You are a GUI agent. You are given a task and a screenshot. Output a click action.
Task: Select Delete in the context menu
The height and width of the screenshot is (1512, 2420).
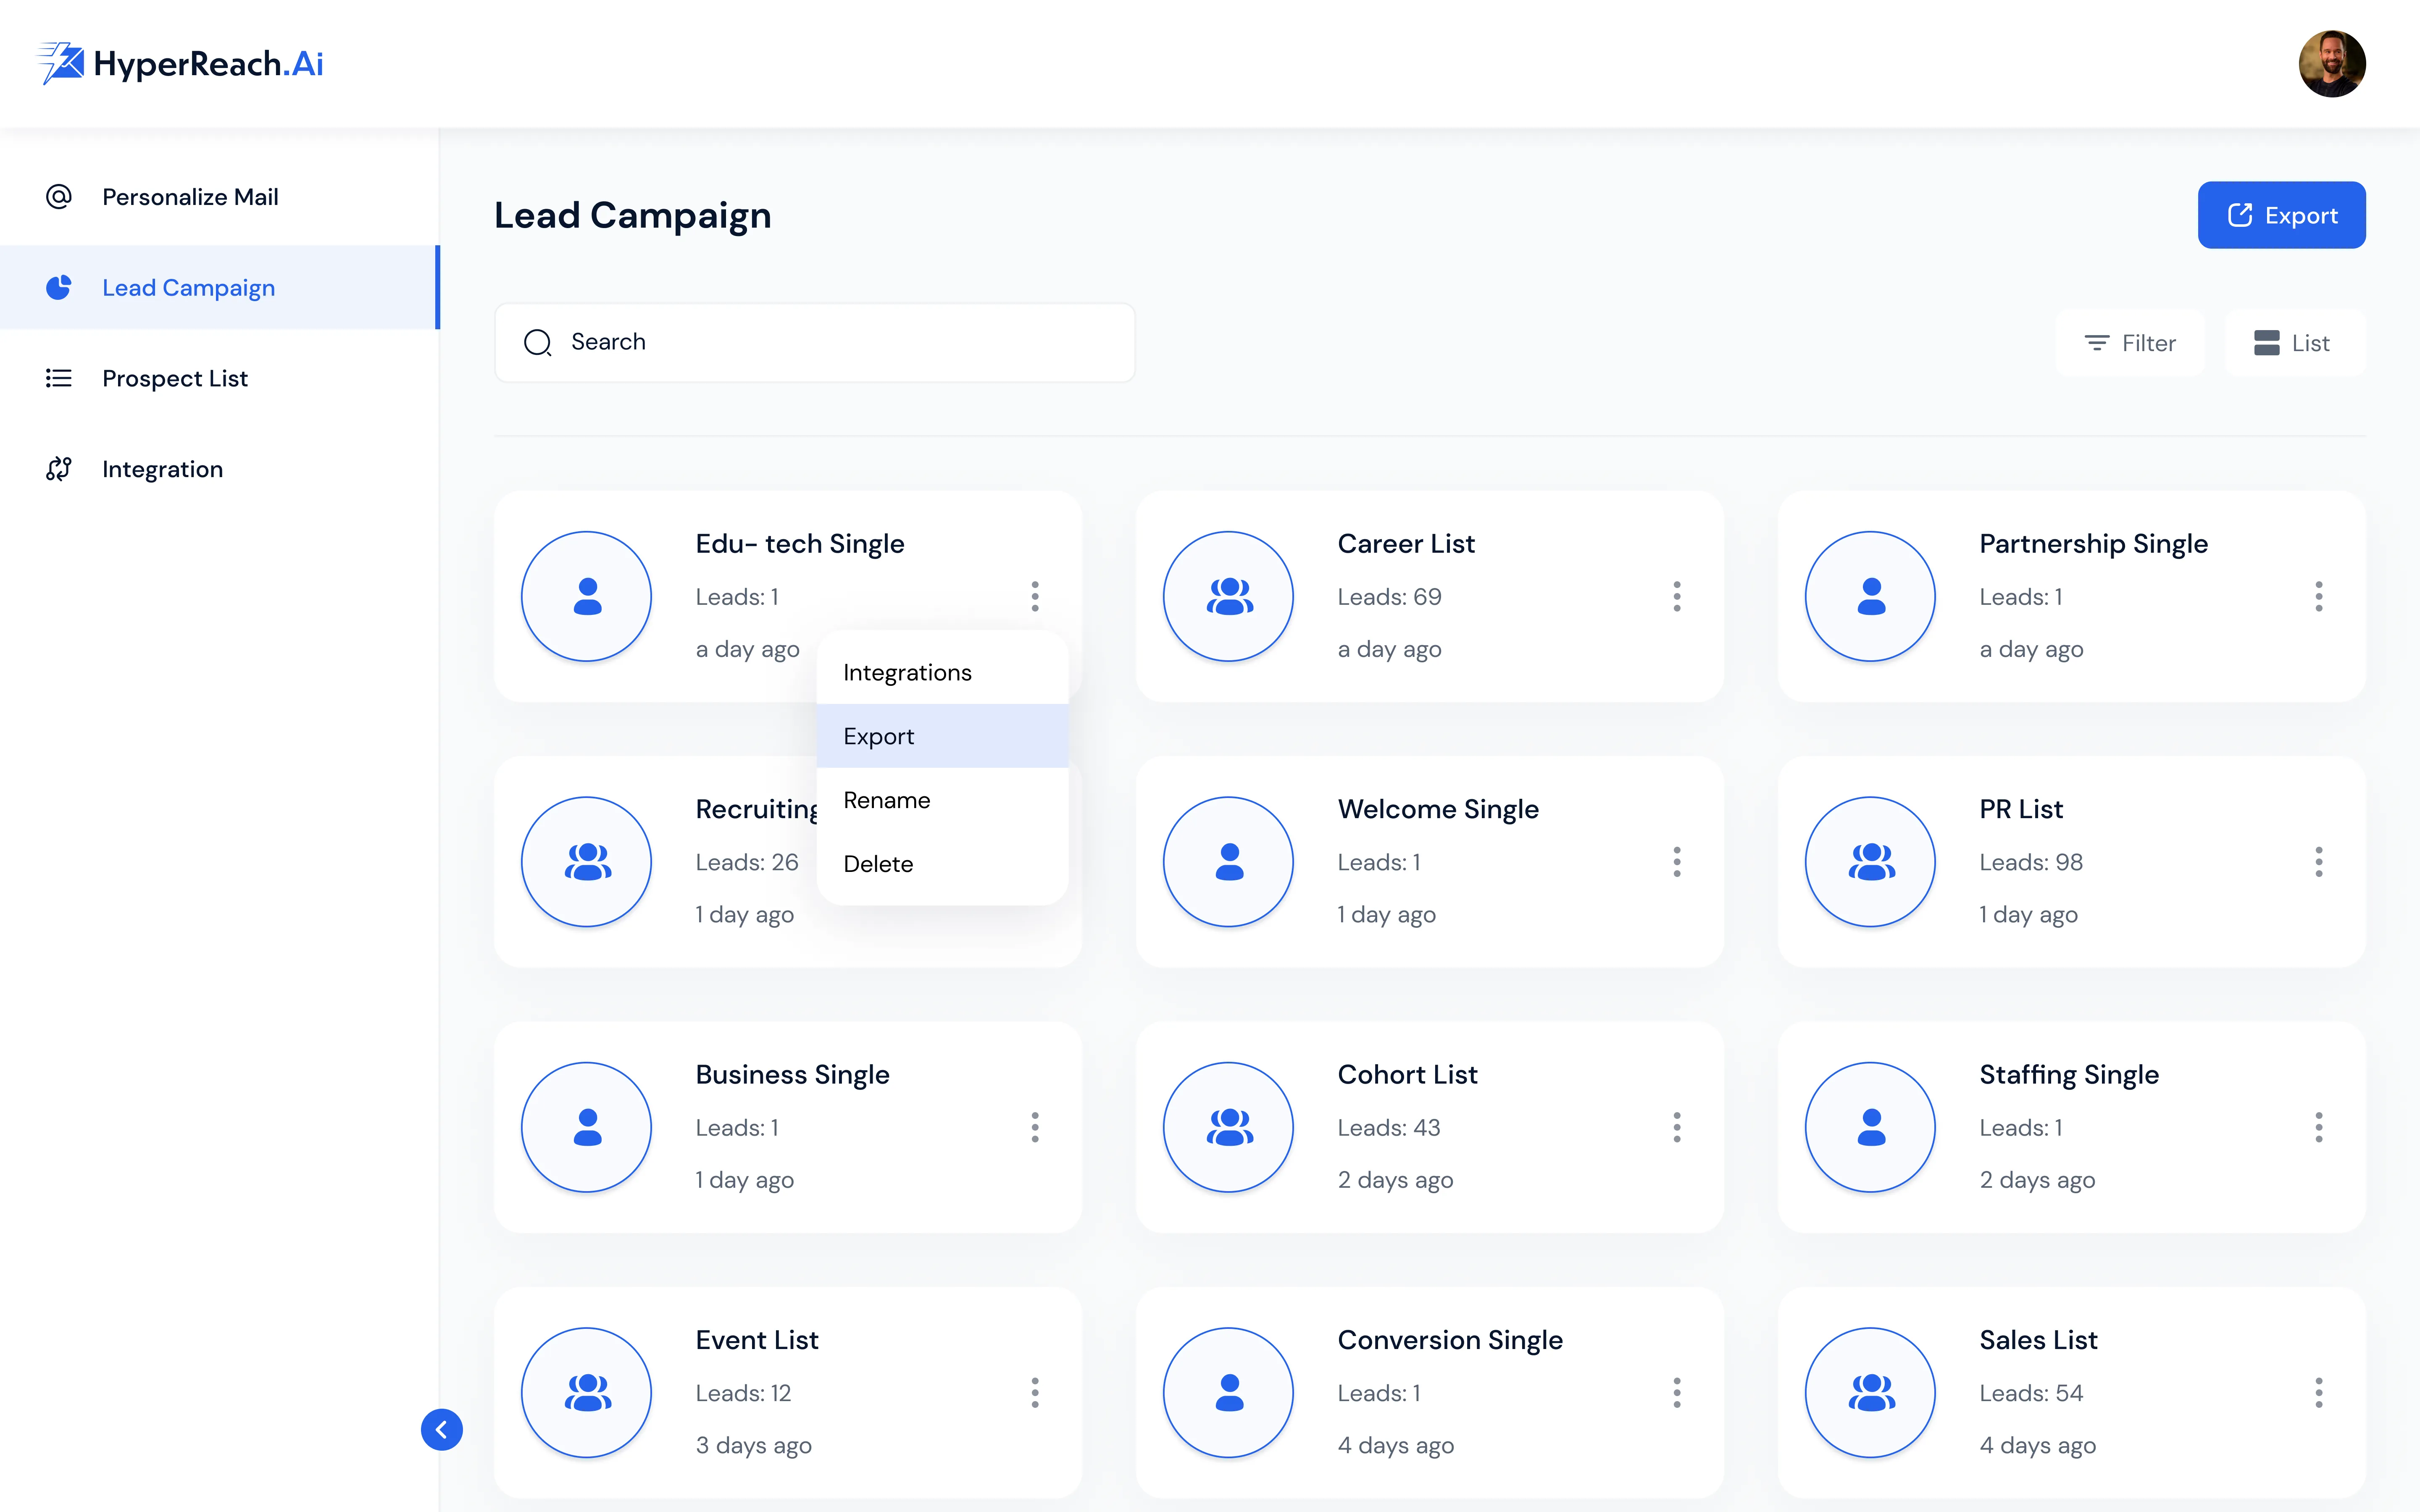tap(942, 863)
